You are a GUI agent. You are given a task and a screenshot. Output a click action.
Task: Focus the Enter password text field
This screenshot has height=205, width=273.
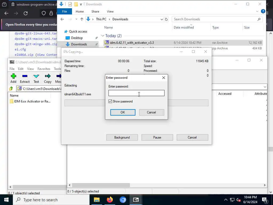[x=136, y=93]
